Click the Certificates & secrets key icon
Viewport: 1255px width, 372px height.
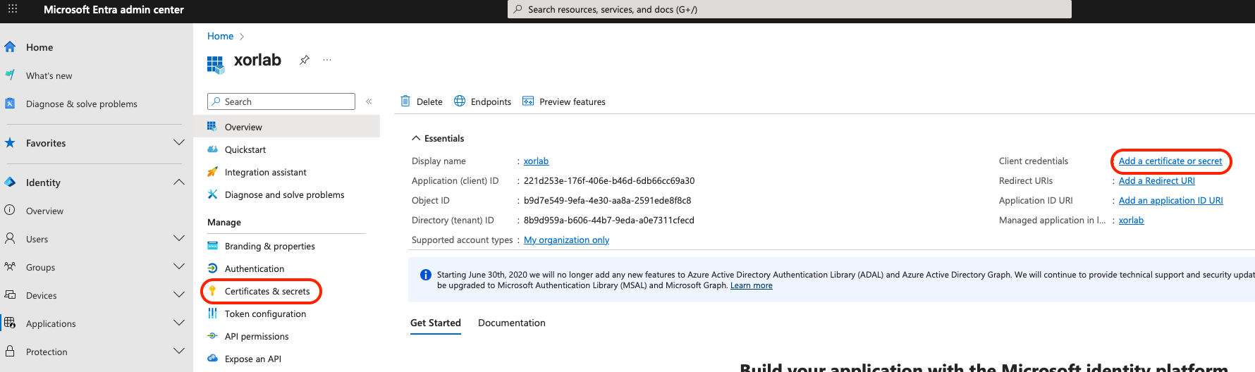click(212, 290)
